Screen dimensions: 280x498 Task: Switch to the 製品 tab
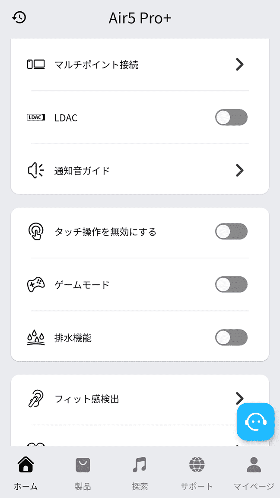click(82, 470)
